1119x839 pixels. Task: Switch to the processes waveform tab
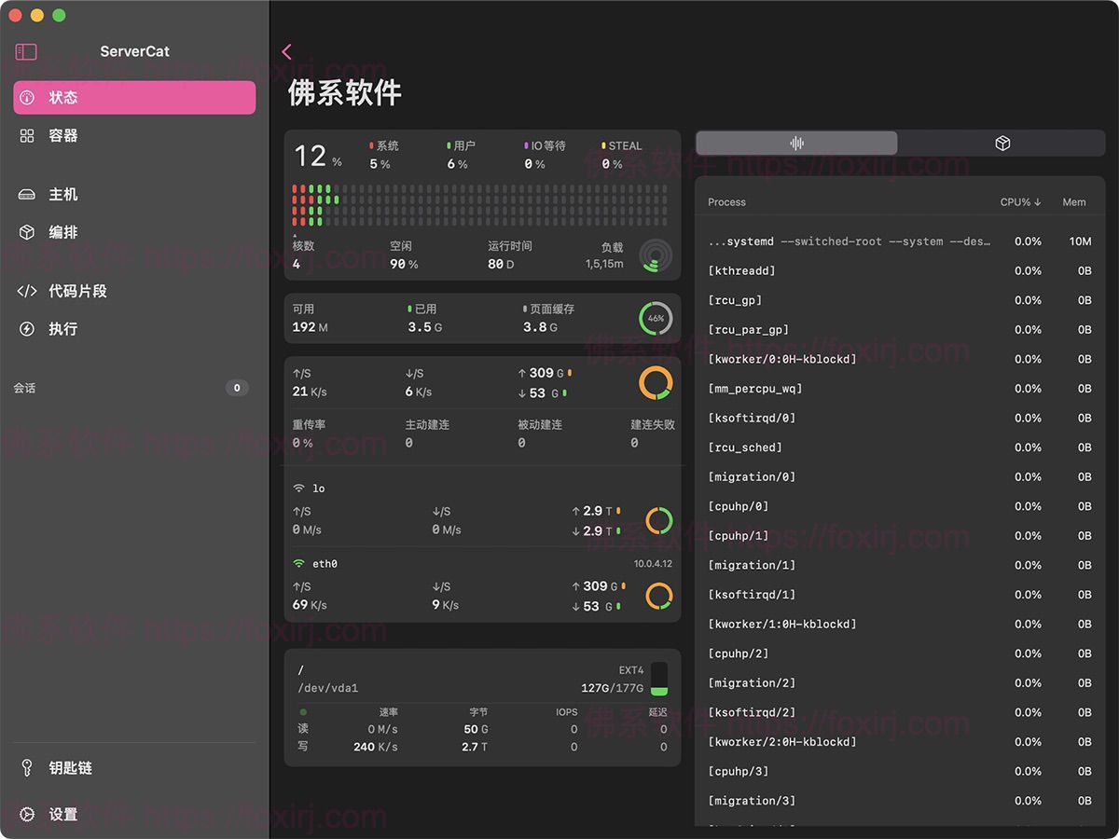[x=796, y=144]
